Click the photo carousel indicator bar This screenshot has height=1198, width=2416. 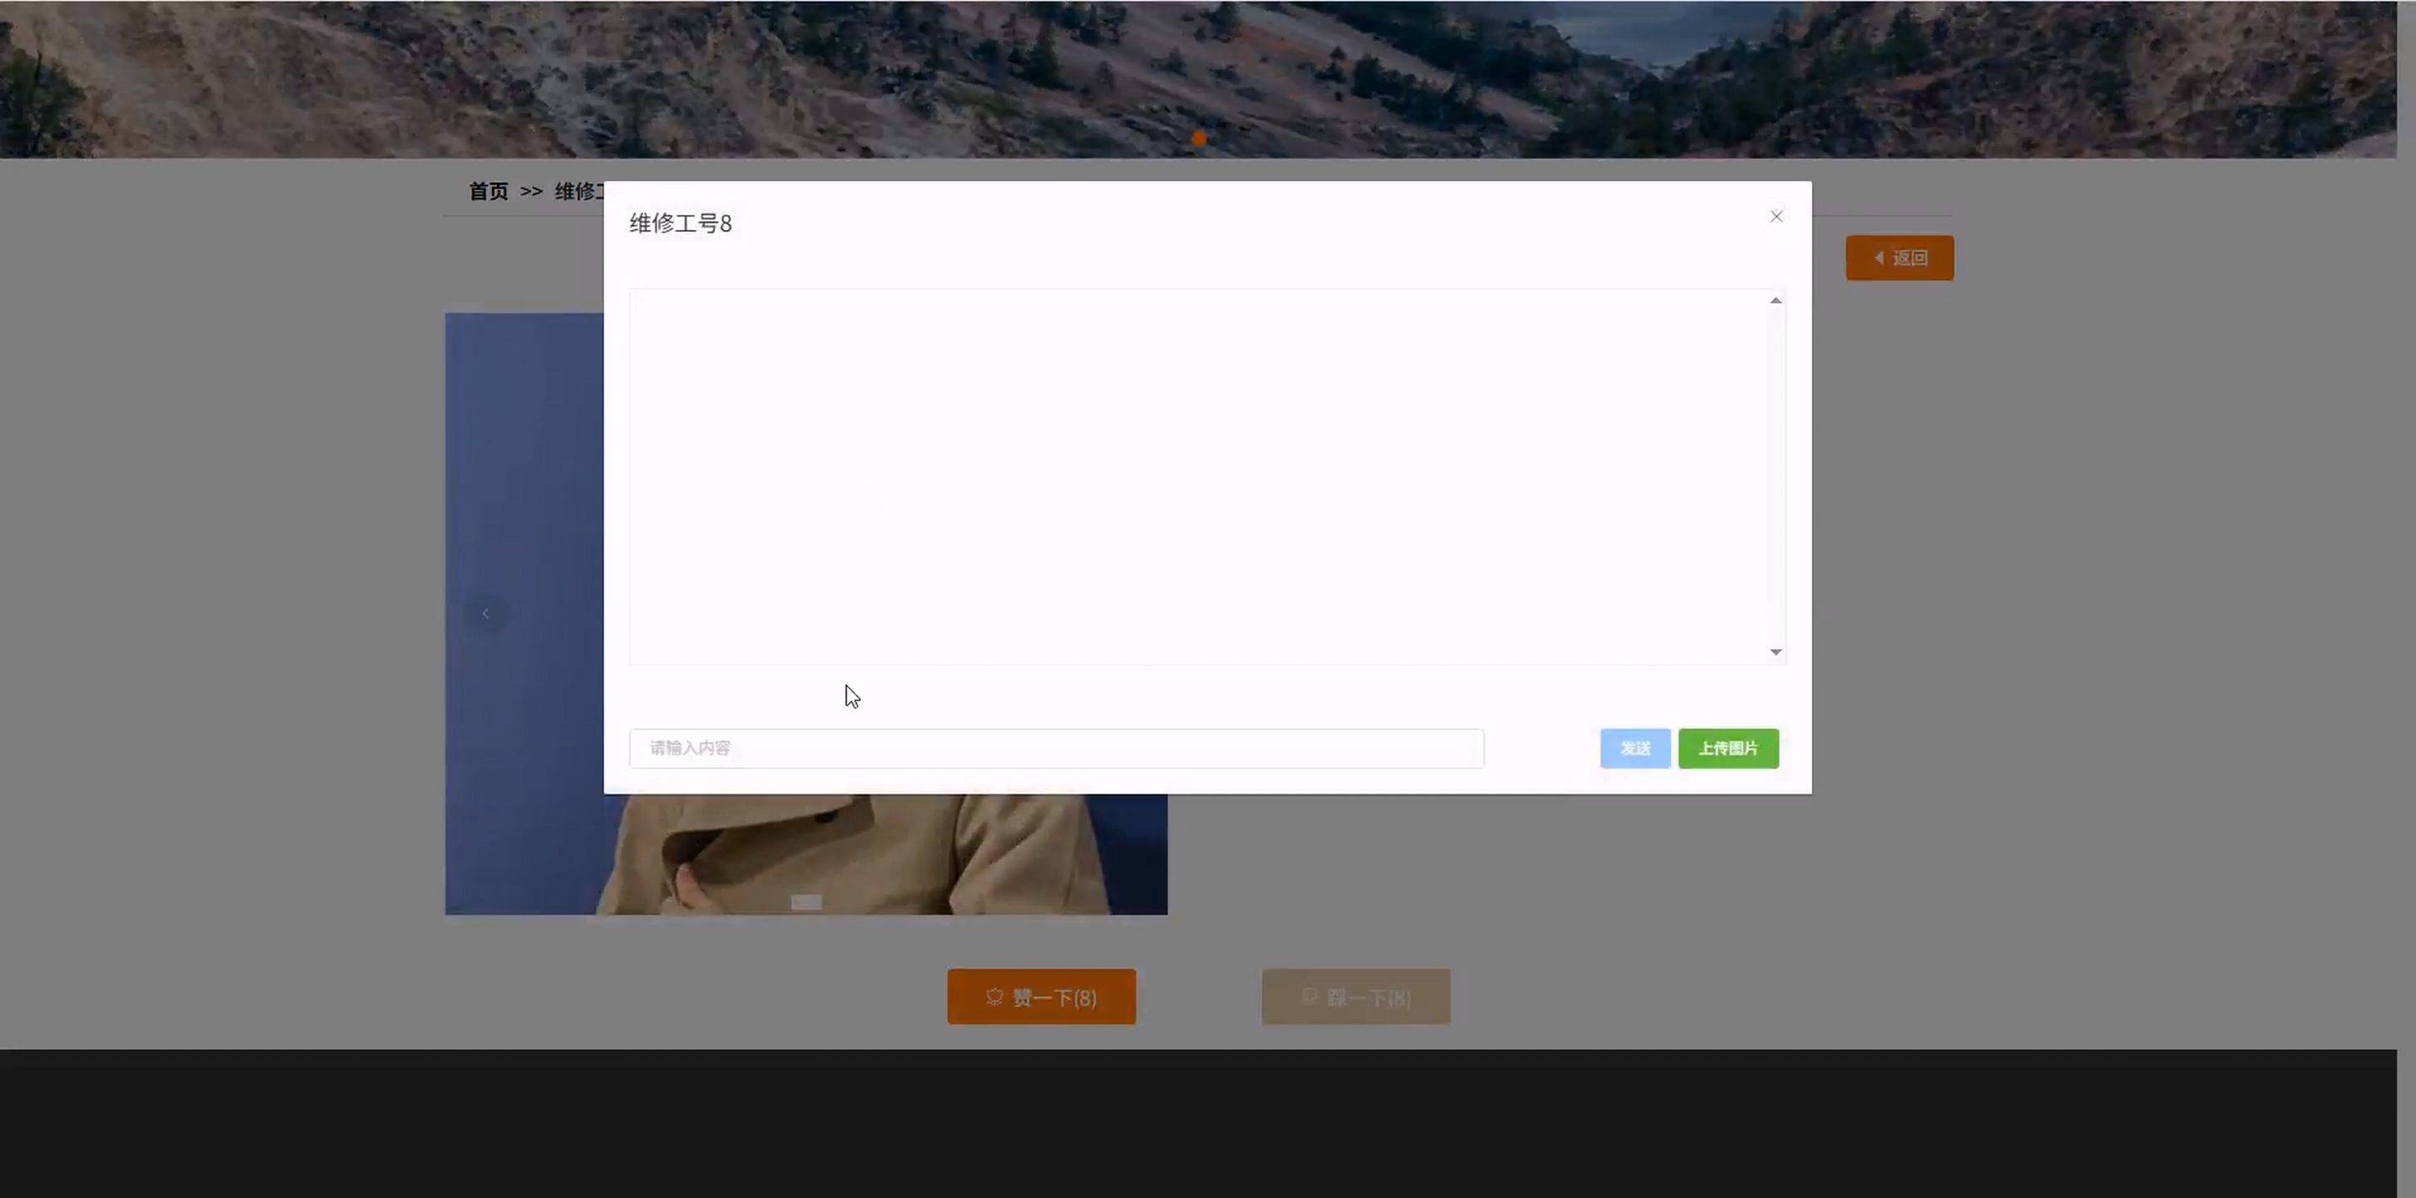coord(805,902)
